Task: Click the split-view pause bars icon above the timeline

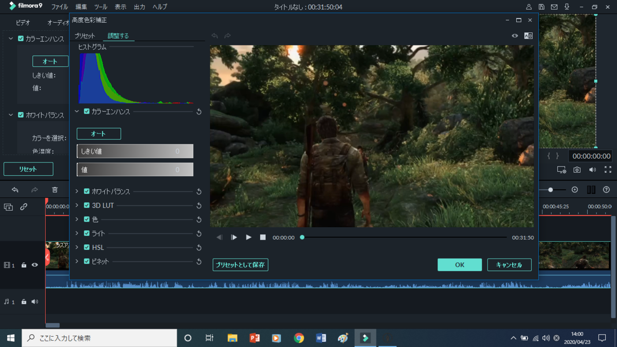Action: [591, 190]
